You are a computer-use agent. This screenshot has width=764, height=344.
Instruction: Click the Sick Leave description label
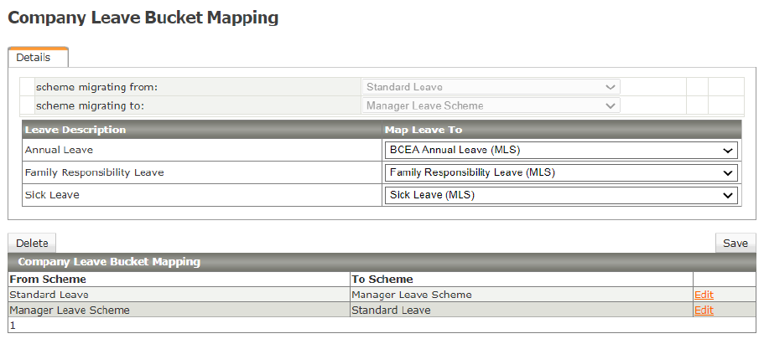(x=52, y=195)
